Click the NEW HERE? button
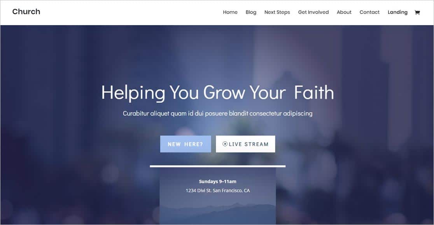 click(185, 144)
